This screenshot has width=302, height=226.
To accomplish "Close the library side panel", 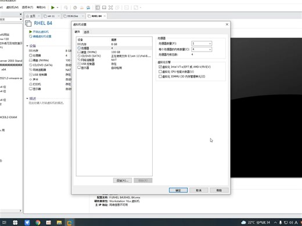I will [x=21, y=14].
